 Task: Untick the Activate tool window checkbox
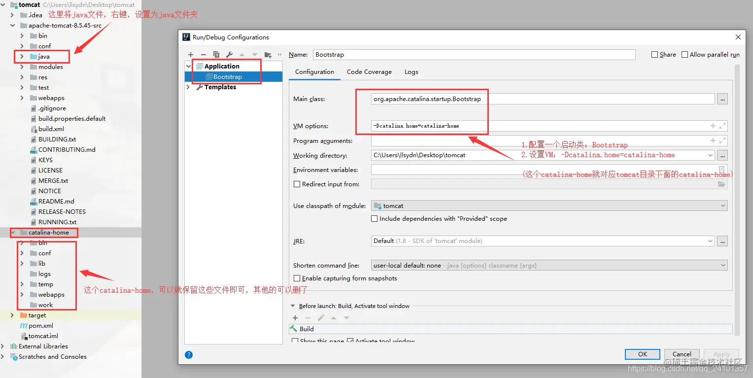(x=350, y=341)
